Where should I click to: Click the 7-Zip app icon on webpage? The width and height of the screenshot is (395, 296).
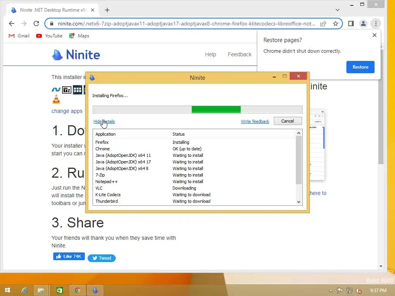67,90
